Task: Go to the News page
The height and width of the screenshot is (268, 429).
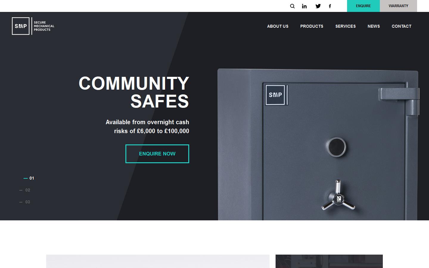Action: [374, 26]
